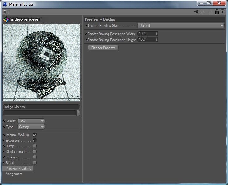Click the forward arrow navigation icon
The image size is (228, 185).
tap(202, 12)
